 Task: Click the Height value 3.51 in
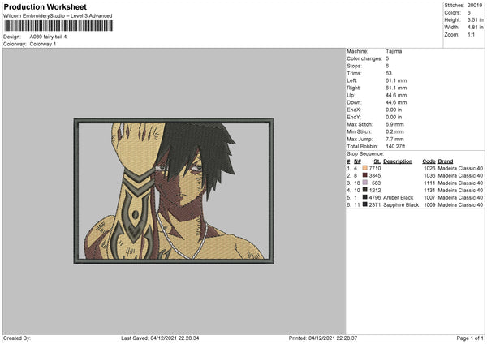(x=476, y=19)
